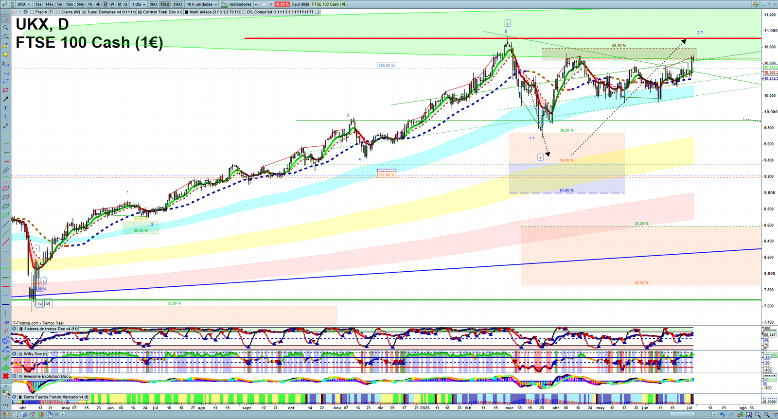Select the black diagonal trend line tool

(x=5, y=225)
